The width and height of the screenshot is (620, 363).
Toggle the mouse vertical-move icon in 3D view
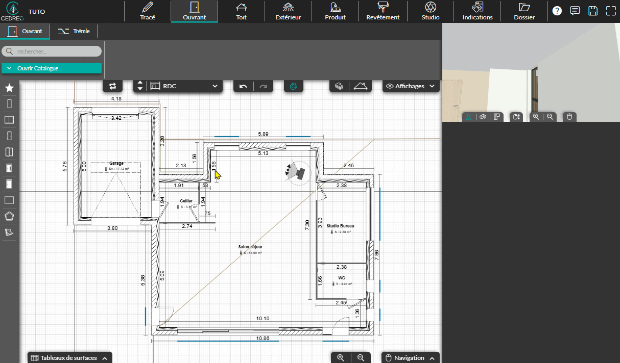(x=516, y=117)
